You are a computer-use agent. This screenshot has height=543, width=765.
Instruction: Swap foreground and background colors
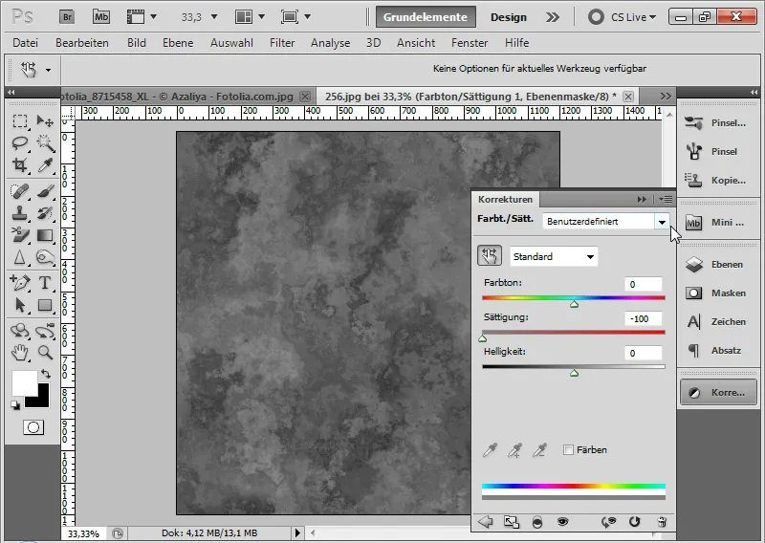[45, 374]
